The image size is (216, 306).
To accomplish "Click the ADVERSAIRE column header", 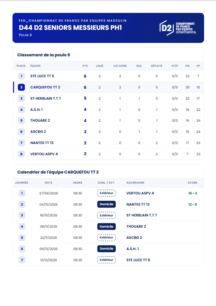I will 135,182.
